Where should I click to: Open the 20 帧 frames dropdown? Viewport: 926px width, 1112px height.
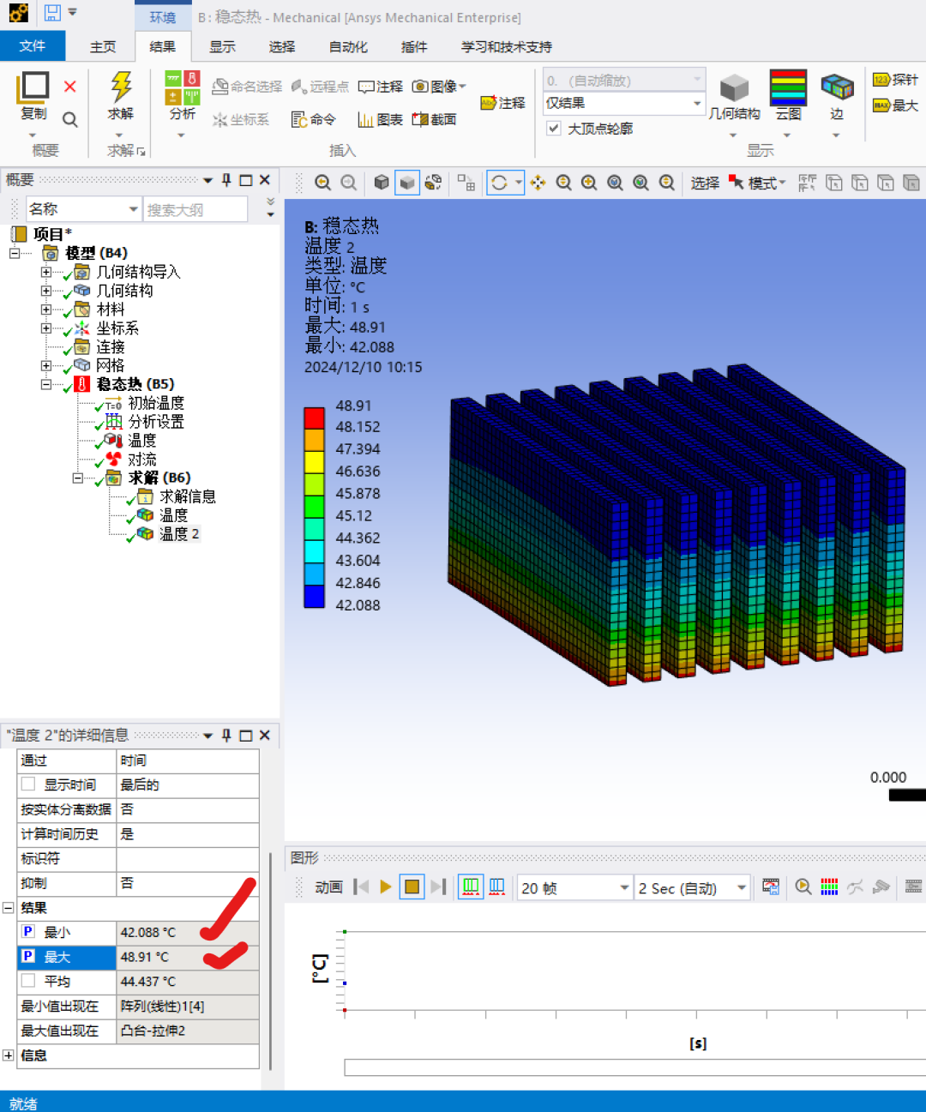(x=624, y=888)
